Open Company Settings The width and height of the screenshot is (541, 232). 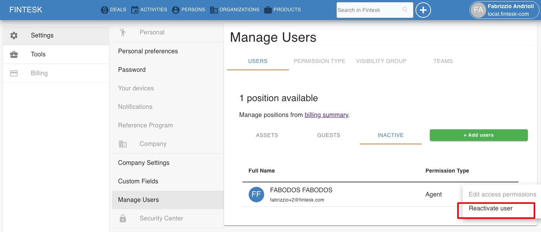point(168,163)
